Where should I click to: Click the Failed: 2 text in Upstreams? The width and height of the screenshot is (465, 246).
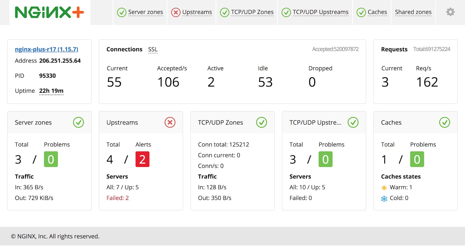118,198
